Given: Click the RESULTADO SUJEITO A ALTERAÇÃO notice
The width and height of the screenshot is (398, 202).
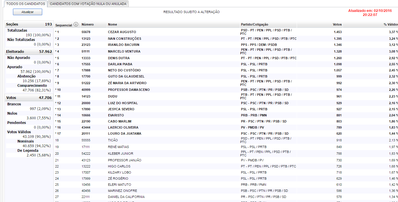Looking at the screenshot, I should (x=191, y=12).
